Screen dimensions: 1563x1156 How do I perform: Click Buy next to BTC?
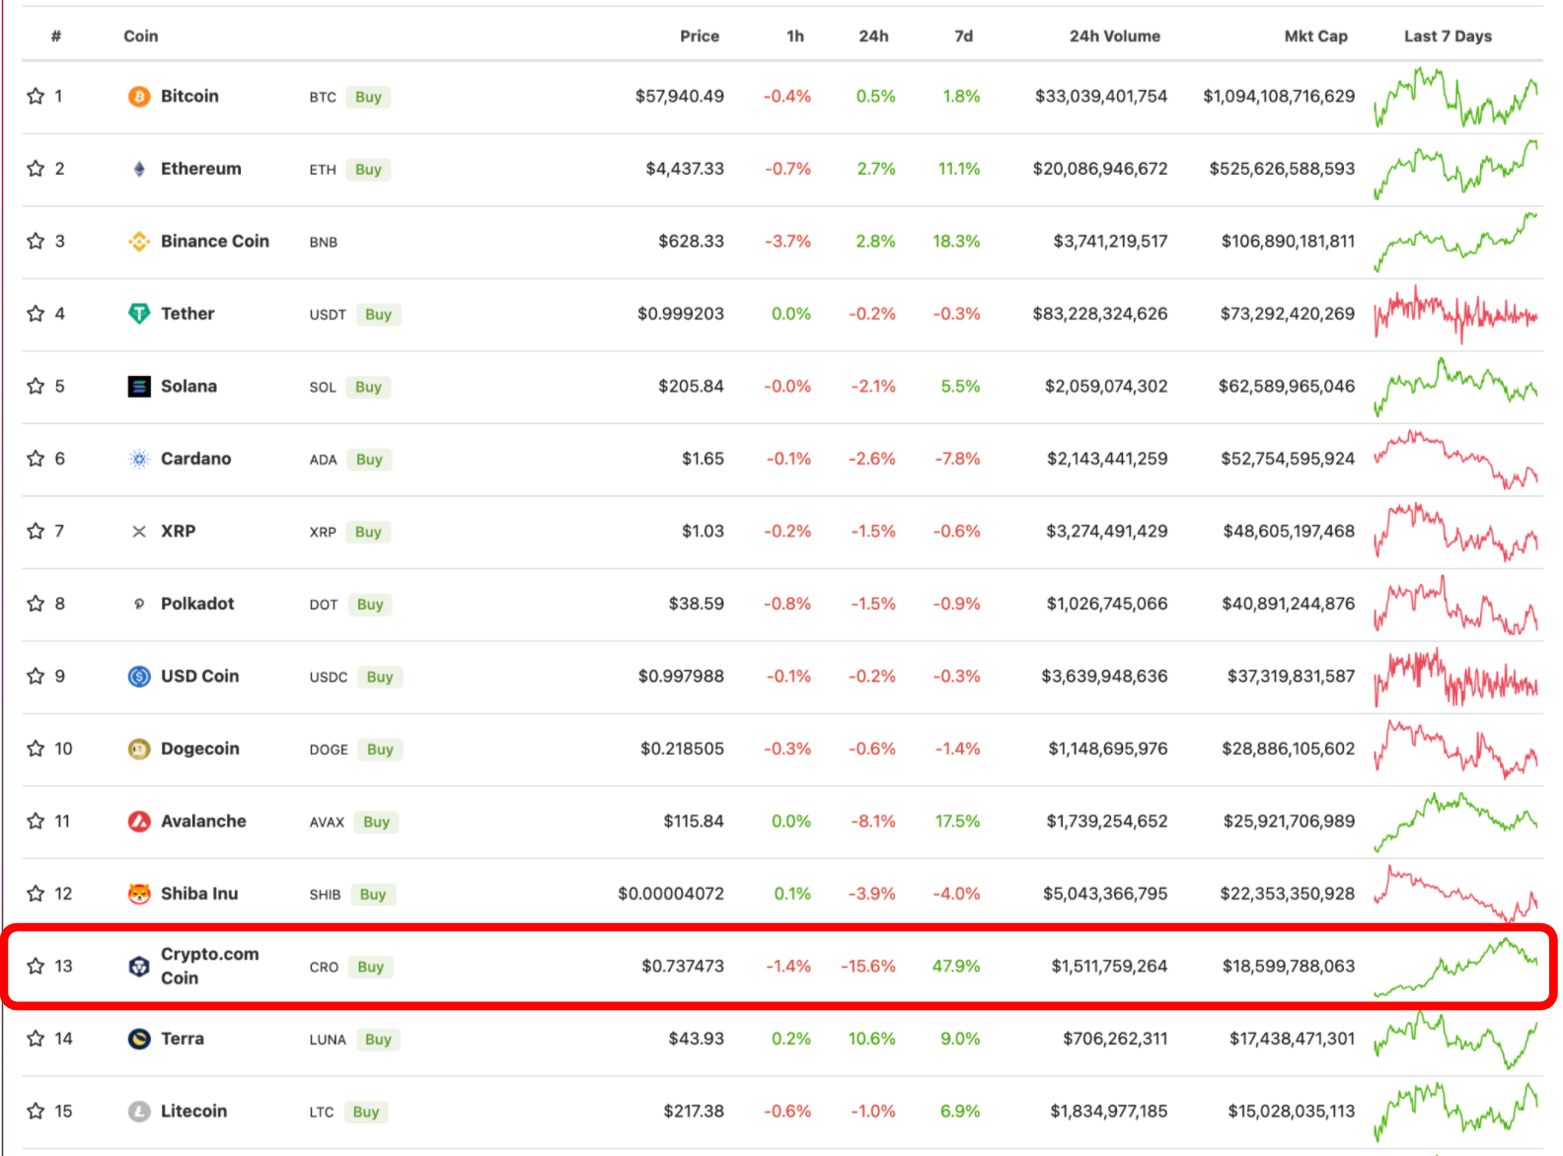(x=368, y=97)
